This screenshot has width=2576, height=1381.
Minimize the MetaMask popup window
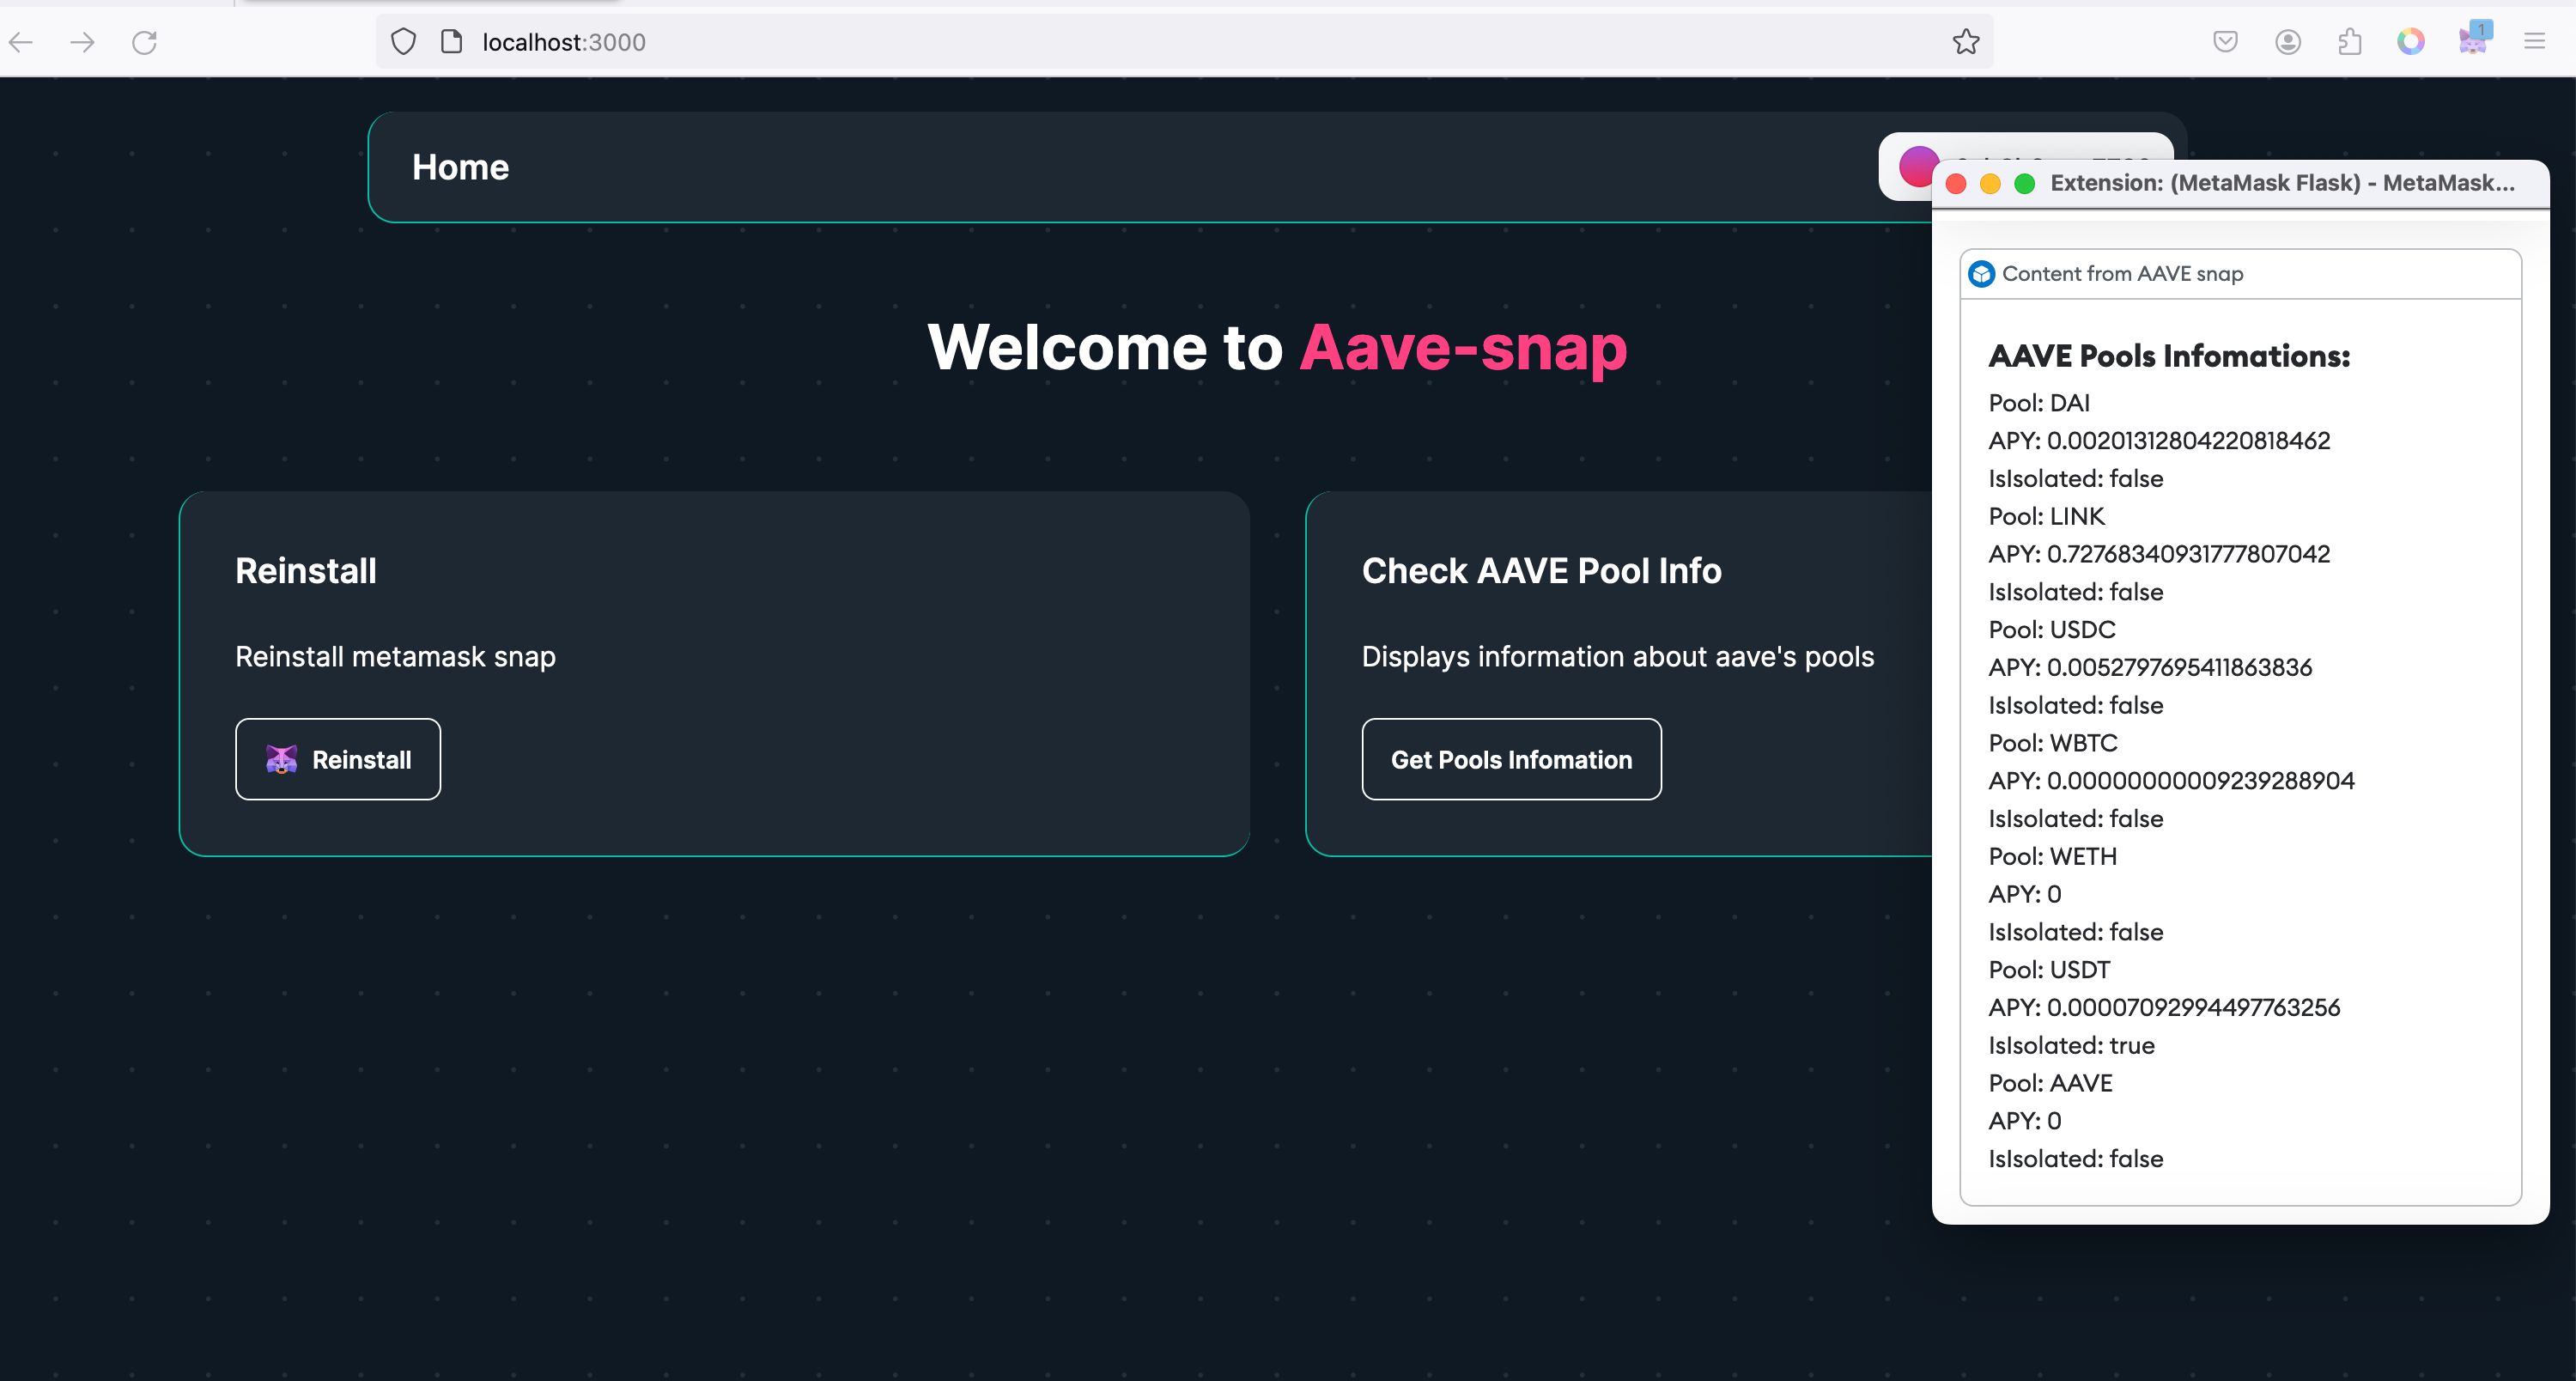pos(1990,184)
